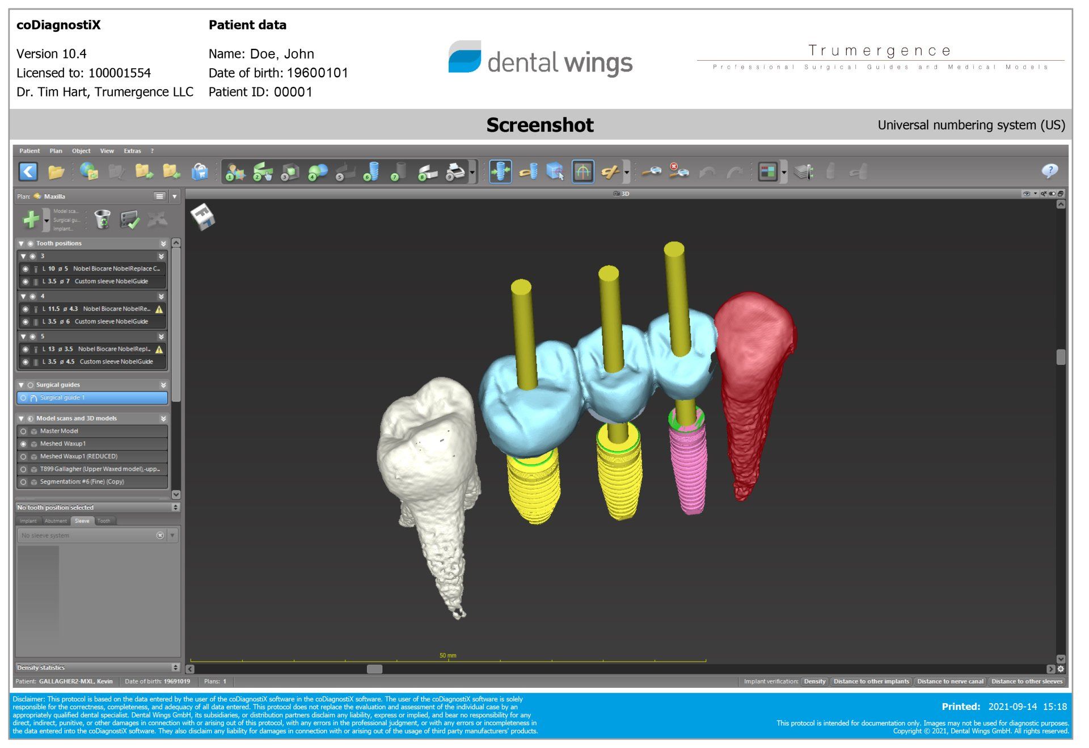The height and width of the screenshot is (748, 1089).
Task: Collapse tooth position 4 group
Action: [23, 297]
